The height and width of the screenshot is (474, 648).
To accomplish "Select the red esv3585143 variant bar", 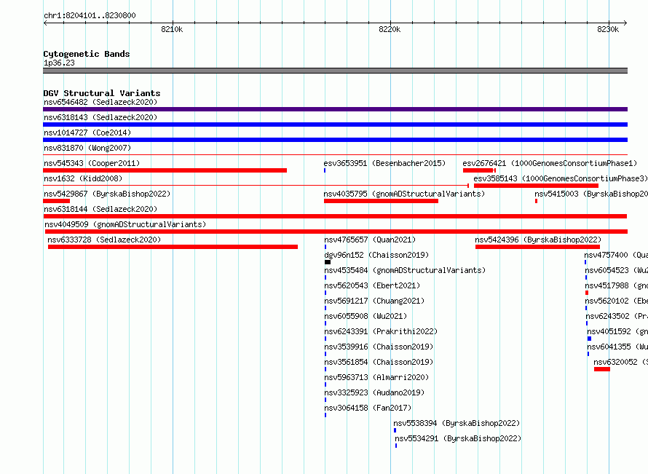I will click(x=536, y=186).
